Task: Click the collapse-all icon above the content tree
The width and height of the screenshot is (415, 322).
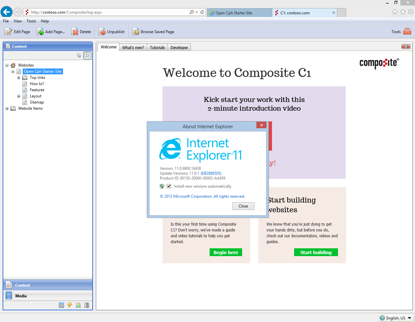Action: click(79, 55)
